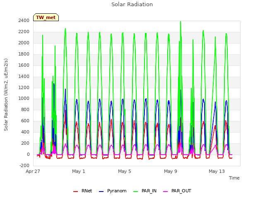Toggle the PAR_IN series in legend
The height and width of the screenshot is (199, 265).
145,191
